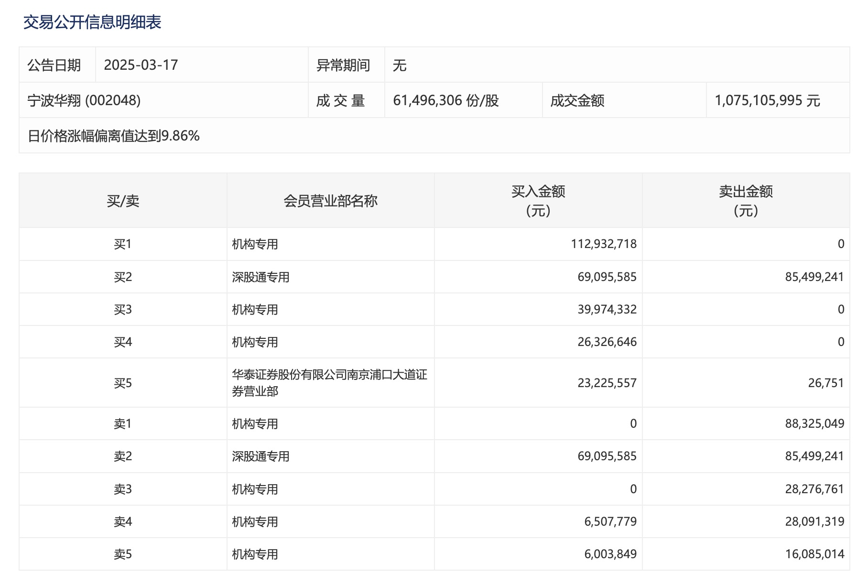Image resolution: width=868 pixels, height=584 pixels.
Task: Select the 卖3 row label
Action: (123, 489)
